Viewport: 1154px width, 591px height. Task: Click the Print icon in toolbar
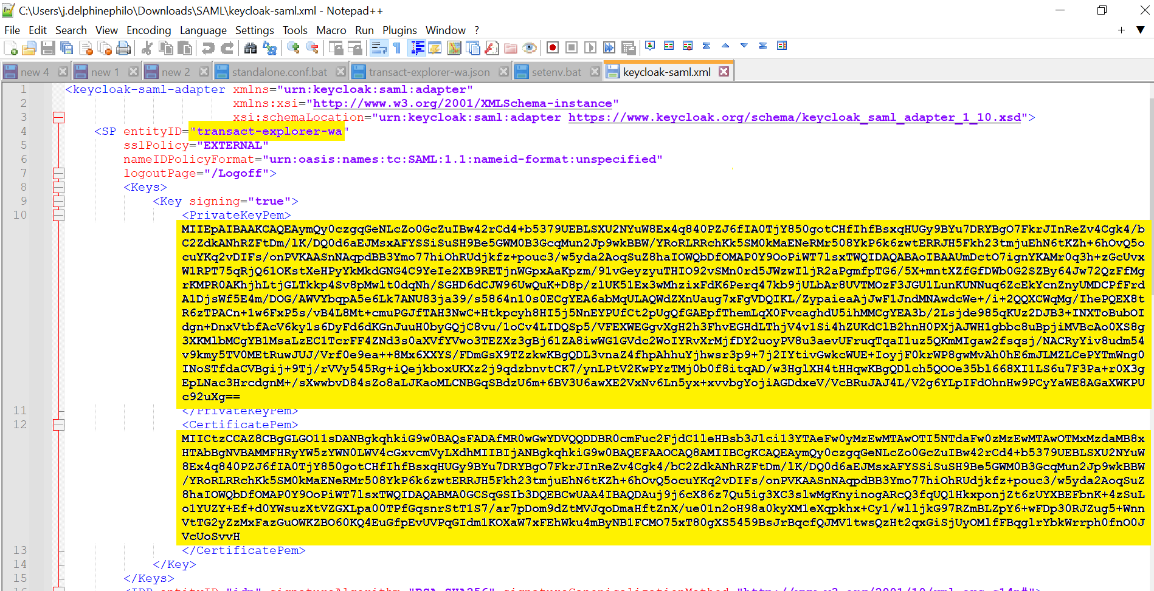point(123,48)
